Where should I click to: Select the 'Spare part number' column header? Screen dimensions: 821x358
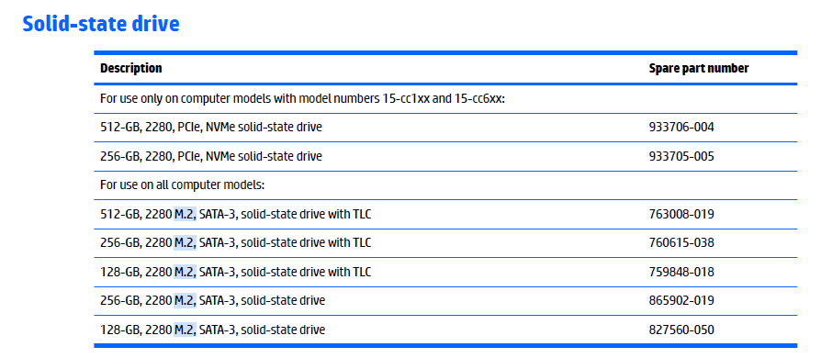699,68
